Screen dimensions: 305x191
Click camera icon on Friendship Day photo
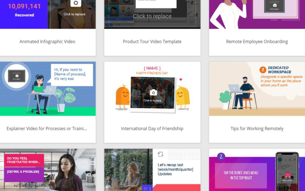point(153,92)
